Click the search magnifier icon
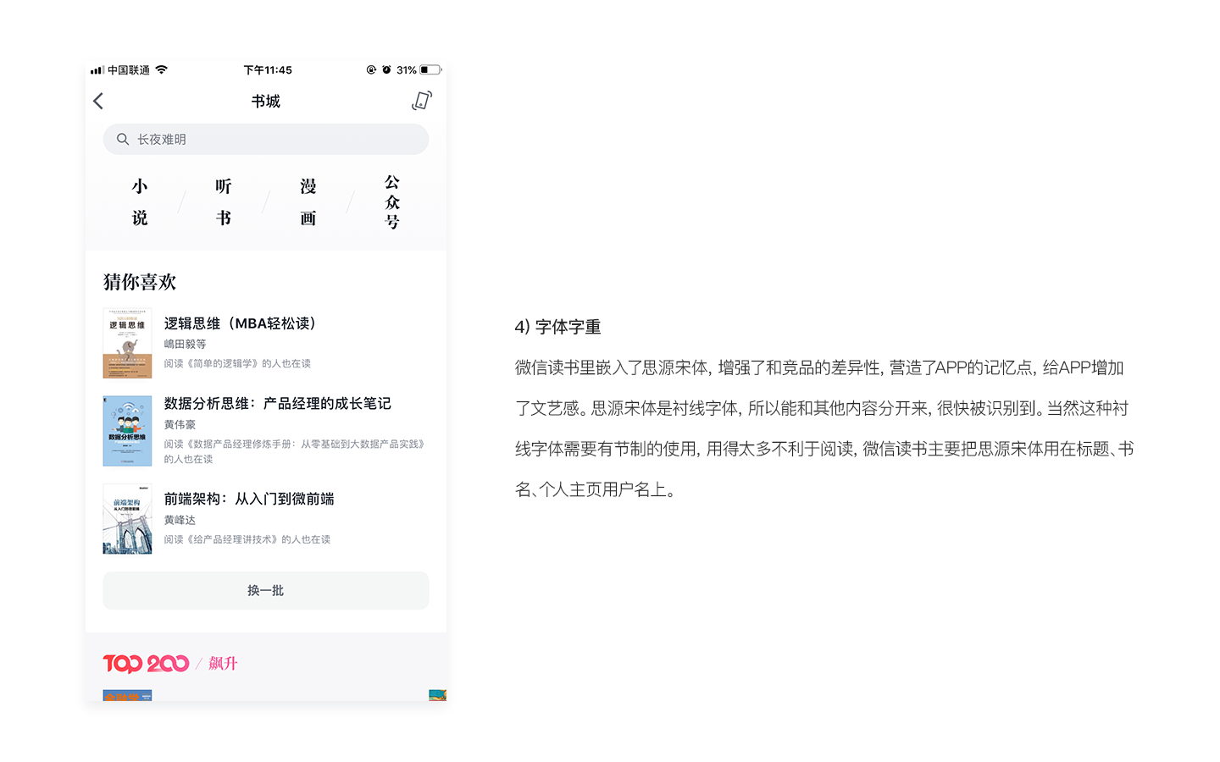This screenshot has height=762, width=1220. pyautogui.click(x=123, y=139)
